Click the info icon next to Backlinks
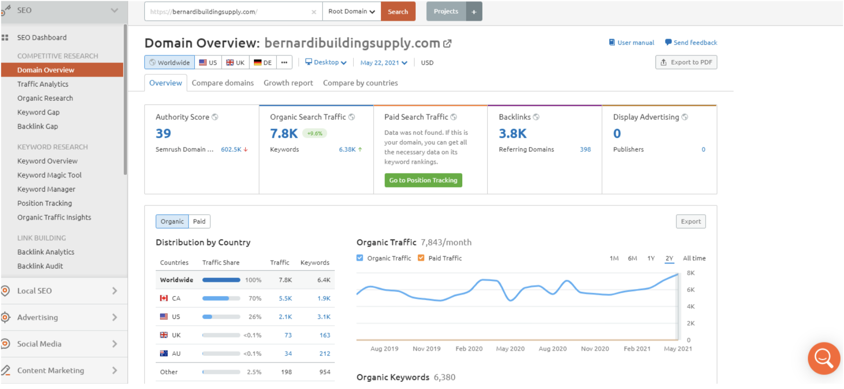 pos(536,117)
